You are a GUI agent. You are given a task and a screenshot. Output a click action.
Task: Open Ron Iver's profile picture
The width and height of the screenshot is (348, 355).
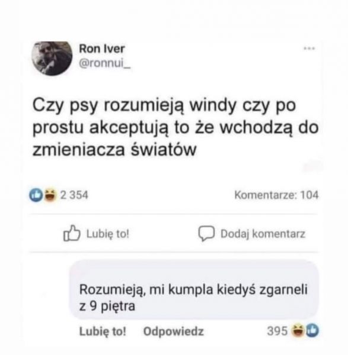pyautogui.click(x=52, y=59)
